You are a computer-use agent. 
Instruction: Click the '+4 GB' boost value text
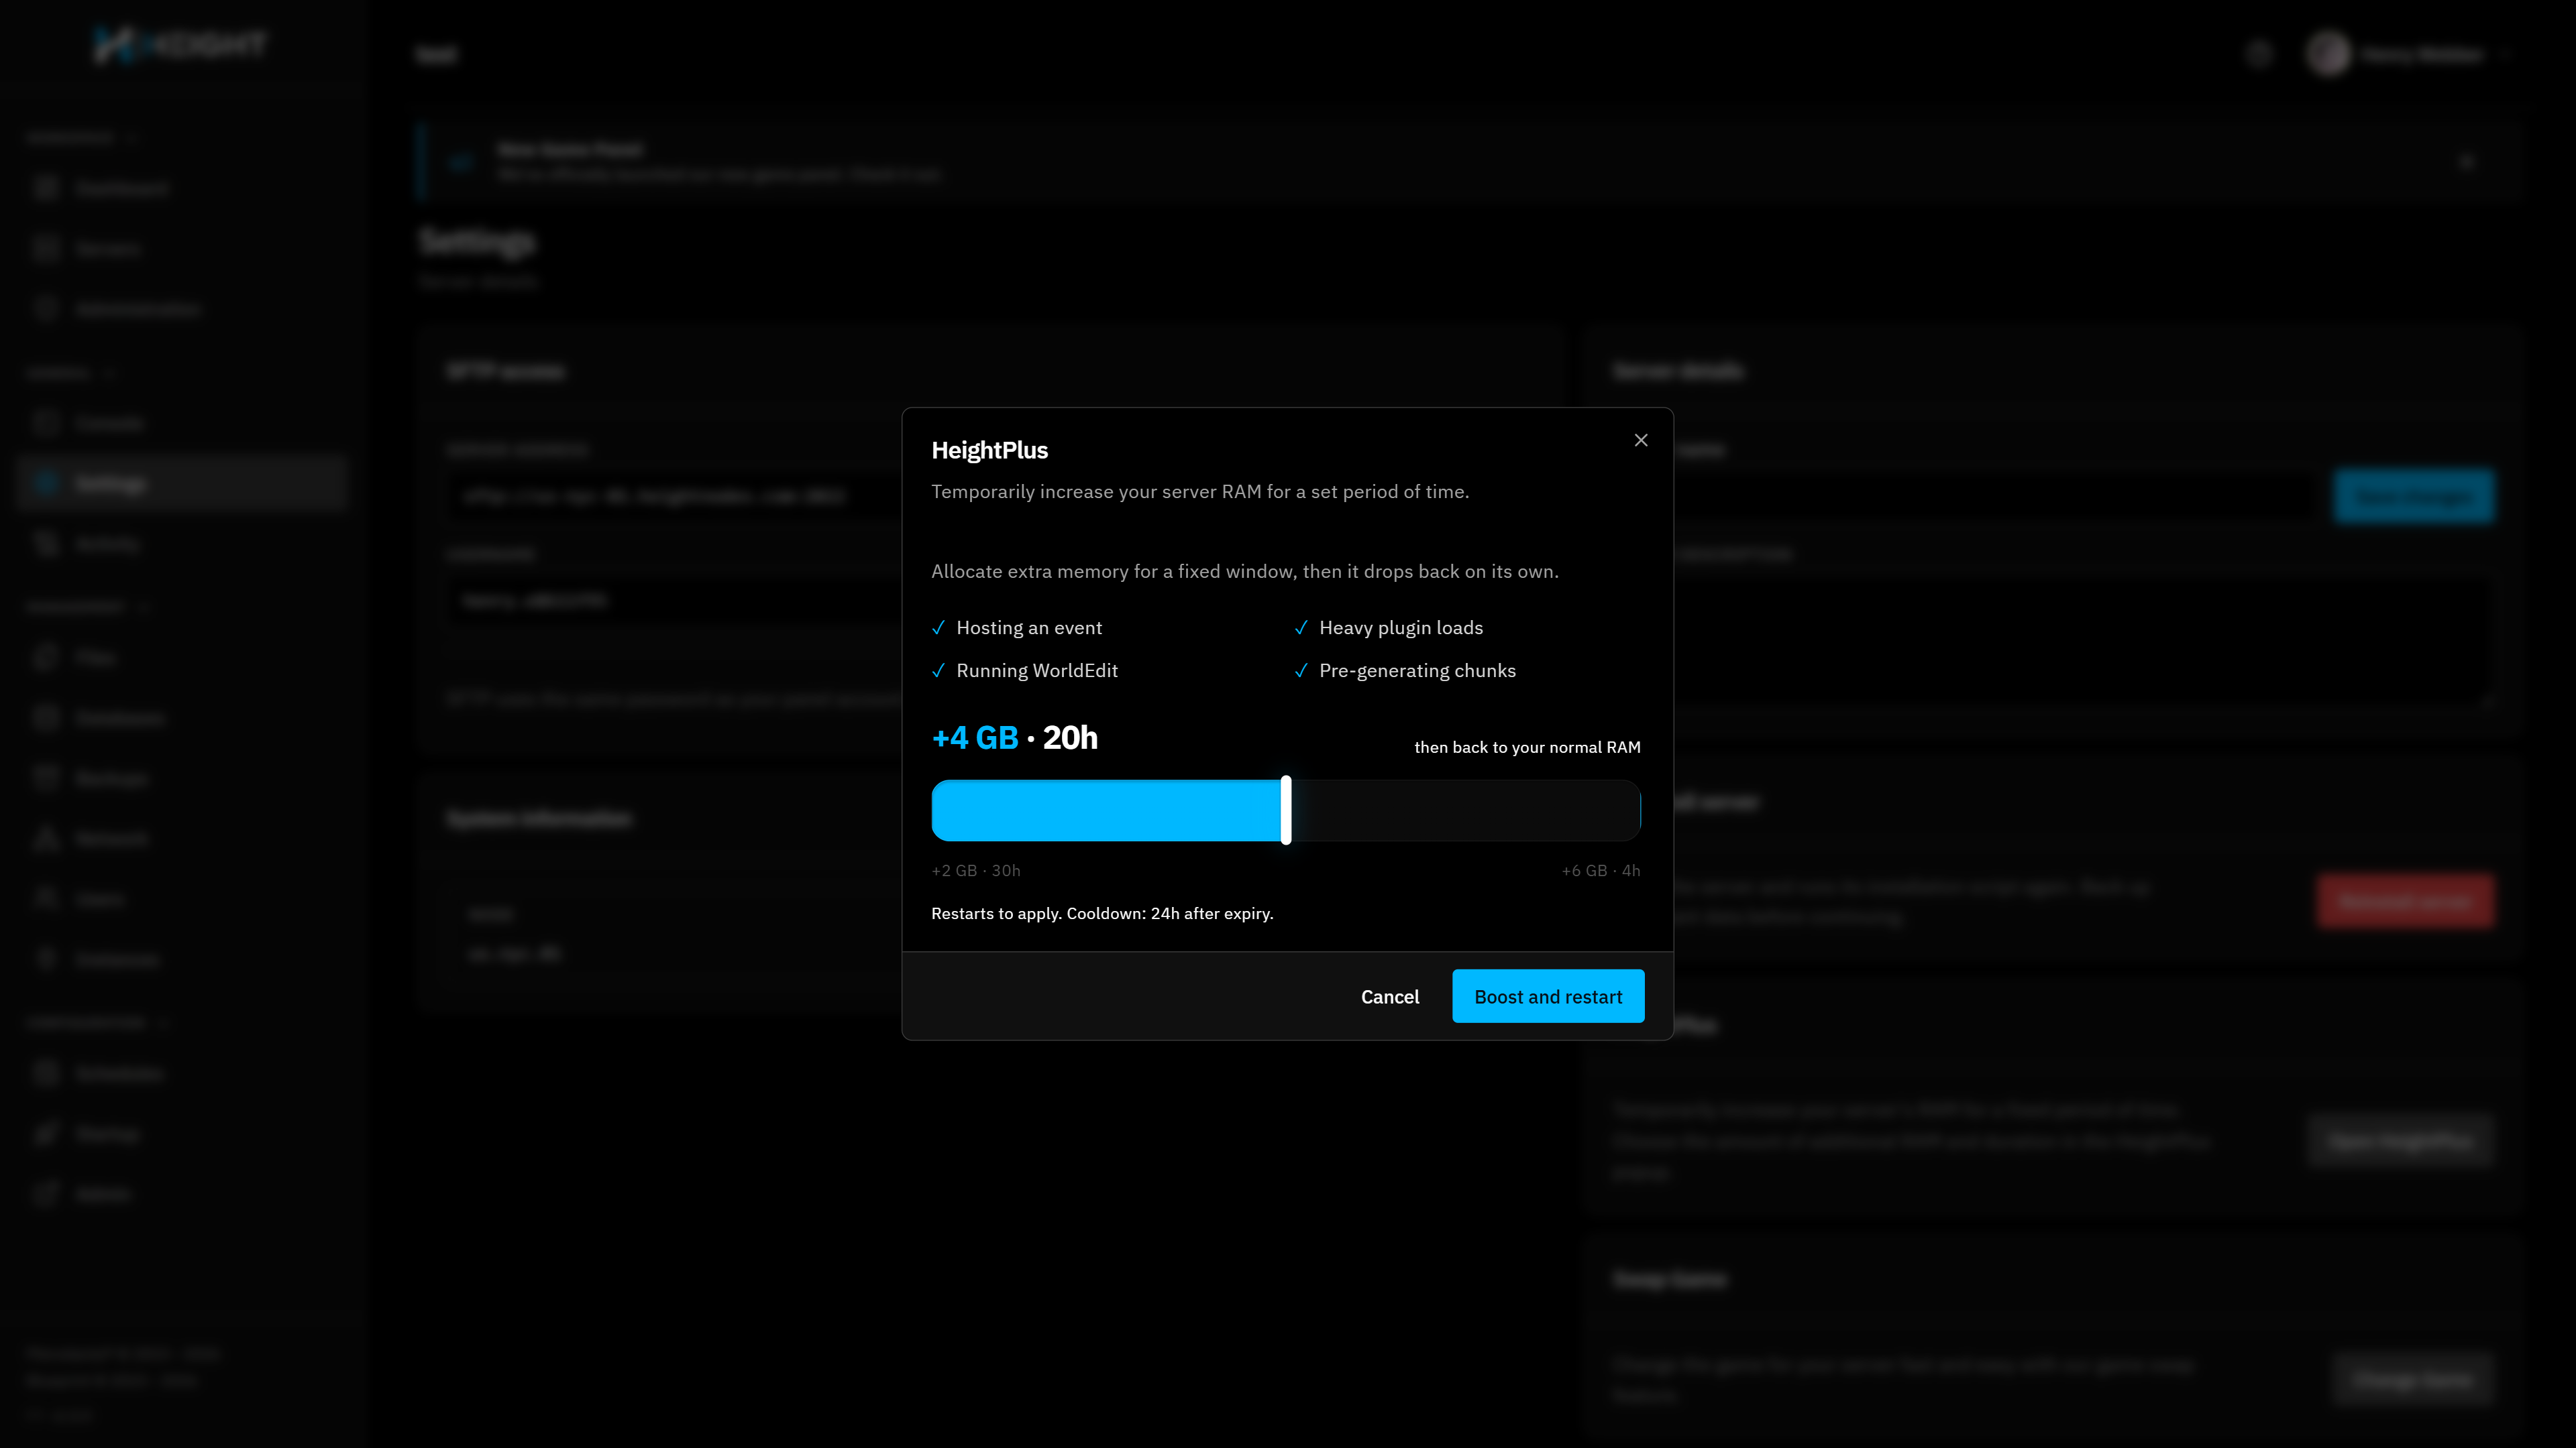pyautogui.click(x=975, y=737)
